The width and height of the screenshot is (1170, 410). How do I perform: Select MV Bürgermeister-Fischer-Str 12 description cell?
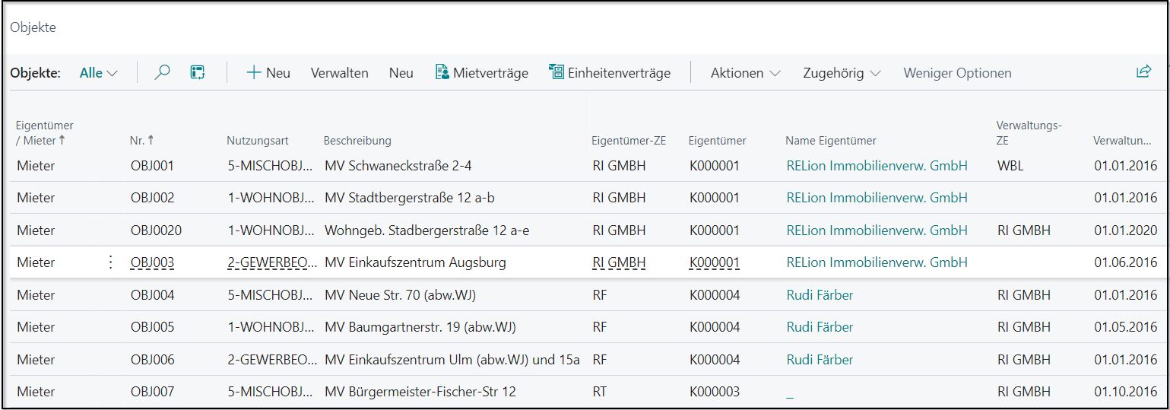pos(420,393)
